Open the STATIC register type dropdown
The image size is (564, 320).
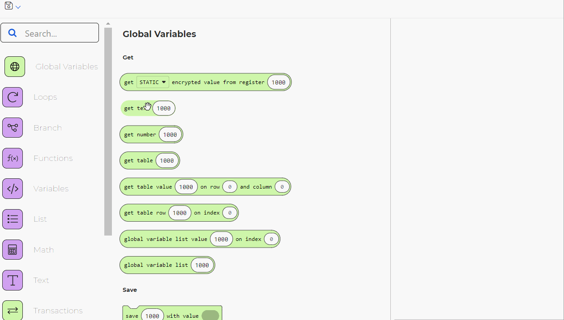tap(152, 82)
